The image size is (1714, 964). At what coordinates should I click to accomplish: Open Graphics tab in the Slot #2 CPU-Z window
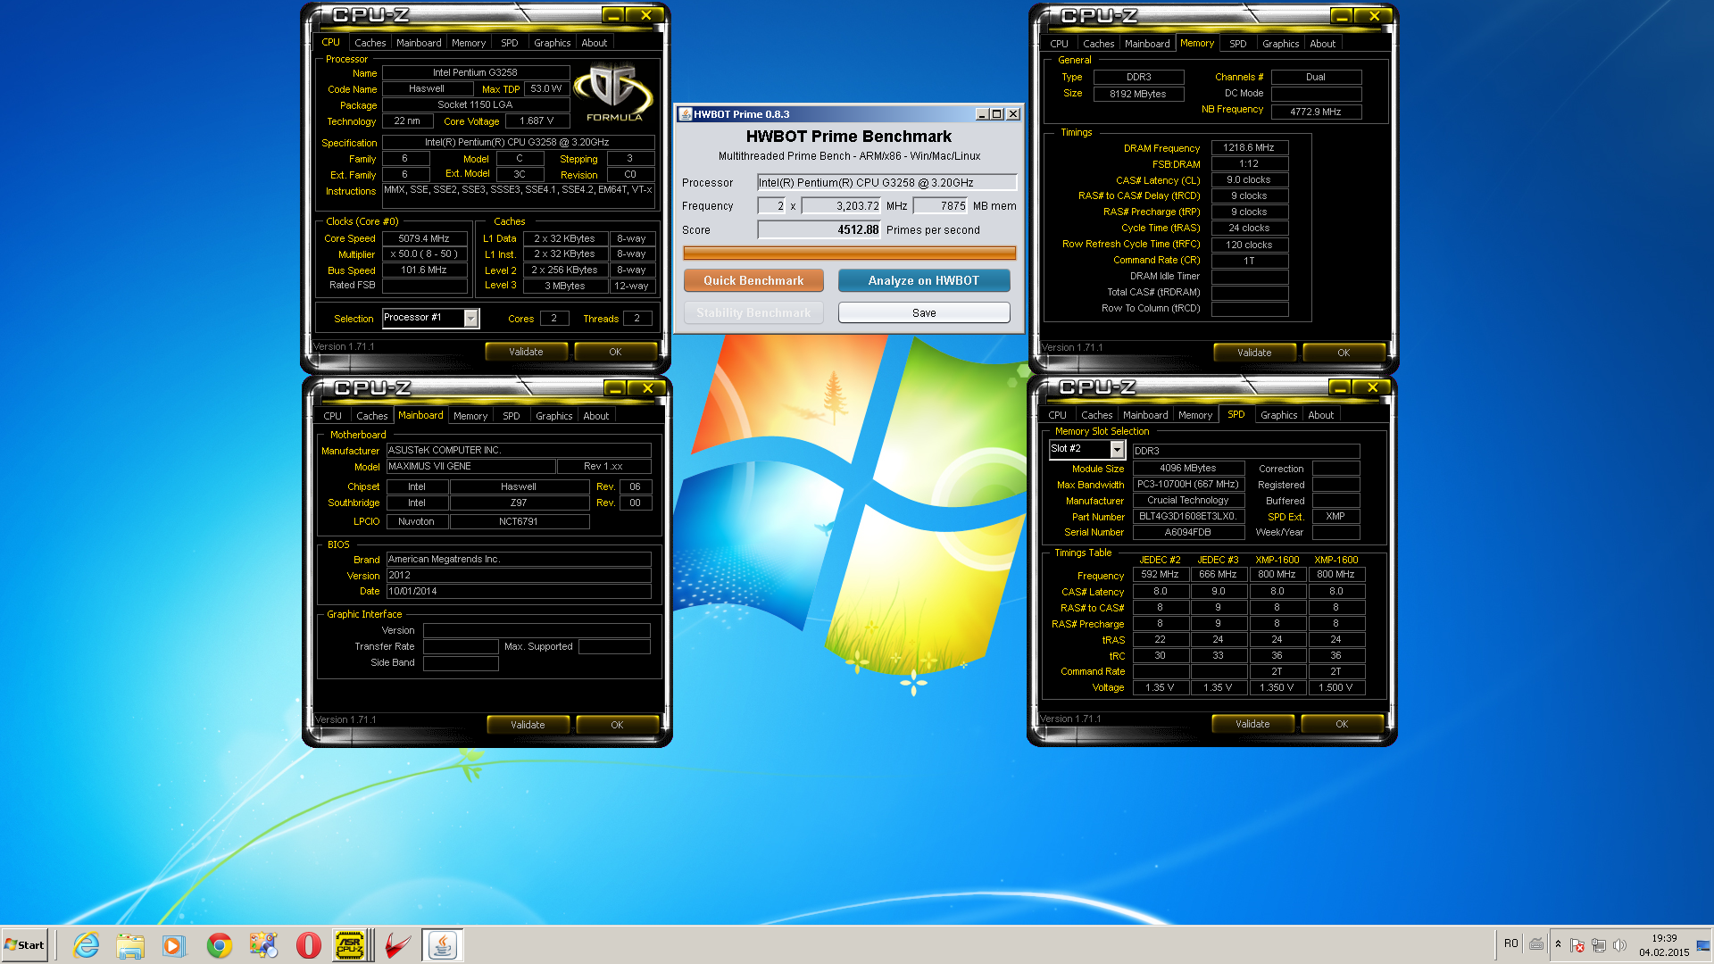pyautogui.click(x=1278, y=415)
